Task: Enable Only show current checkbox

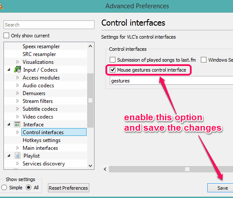Action: click(x=6, y=36)
